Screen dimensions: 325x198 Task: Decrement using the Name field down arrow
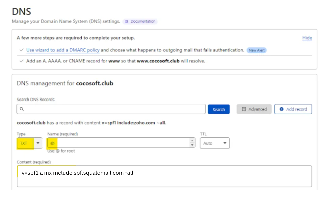(192, 145)
